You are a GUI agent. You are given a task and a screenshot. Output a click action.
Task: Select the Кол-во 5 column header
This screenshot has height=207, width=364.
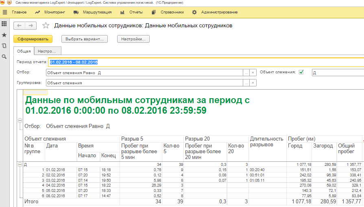click(173, 152)
